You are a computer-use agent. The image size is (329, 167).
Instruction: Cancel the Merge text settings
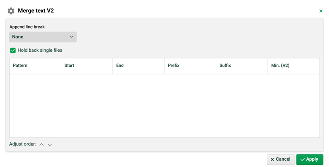pyautogui.click(x=281, y=159)
